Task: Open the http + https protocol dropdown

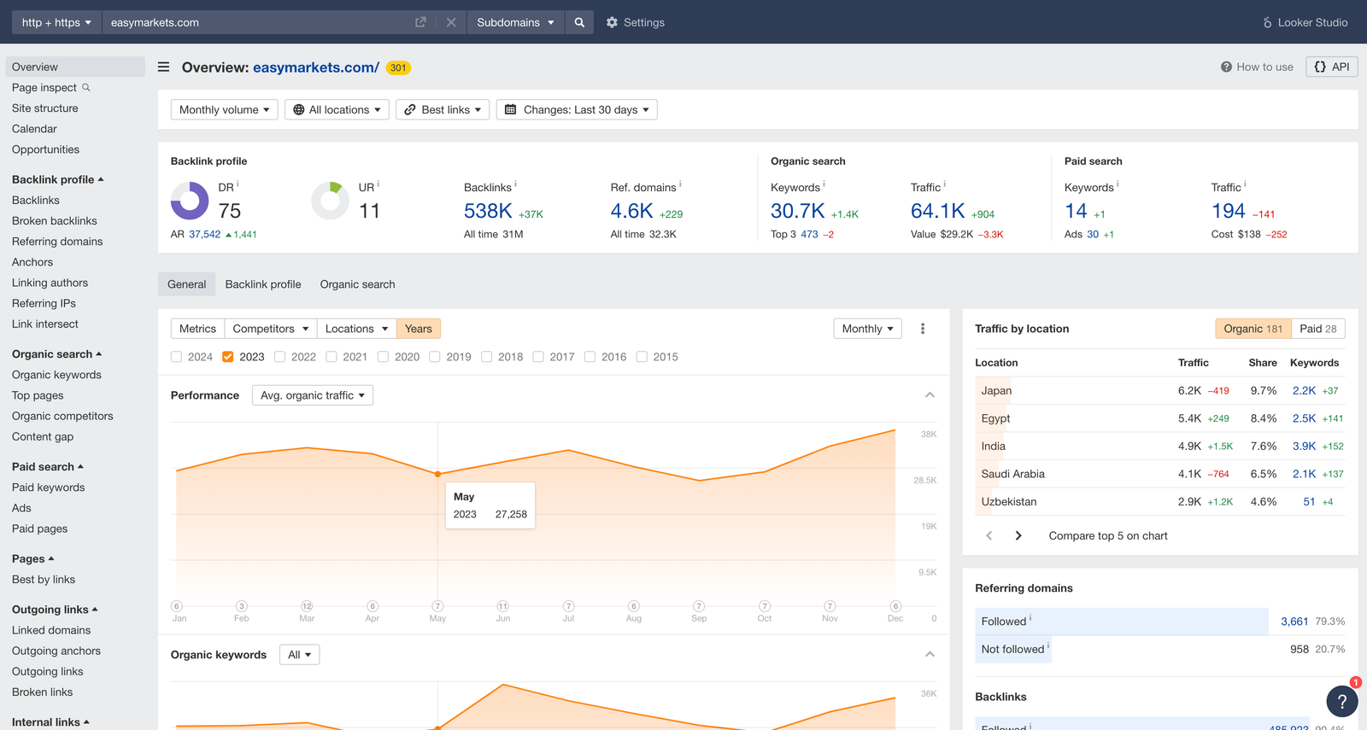Action: coord(56,22)
